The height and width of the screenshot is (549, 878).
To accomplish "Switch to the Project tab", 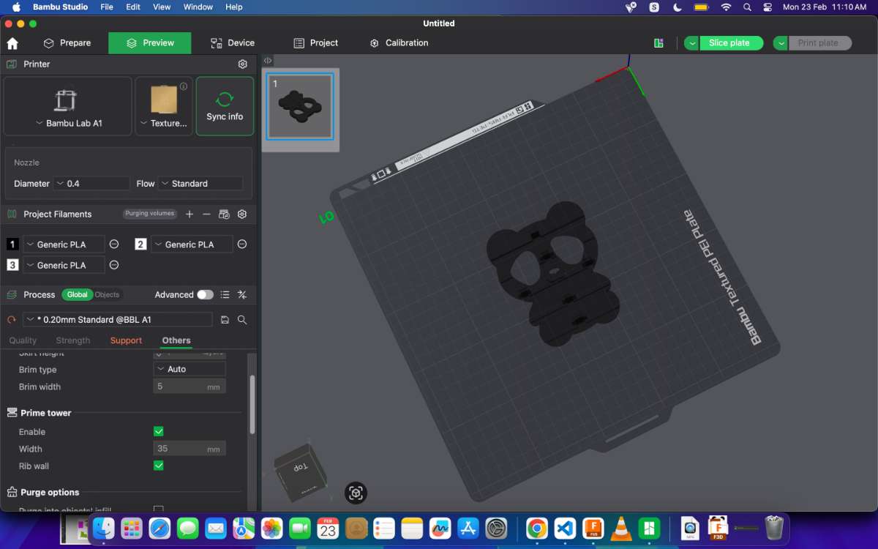I will [x=316, y=43].
